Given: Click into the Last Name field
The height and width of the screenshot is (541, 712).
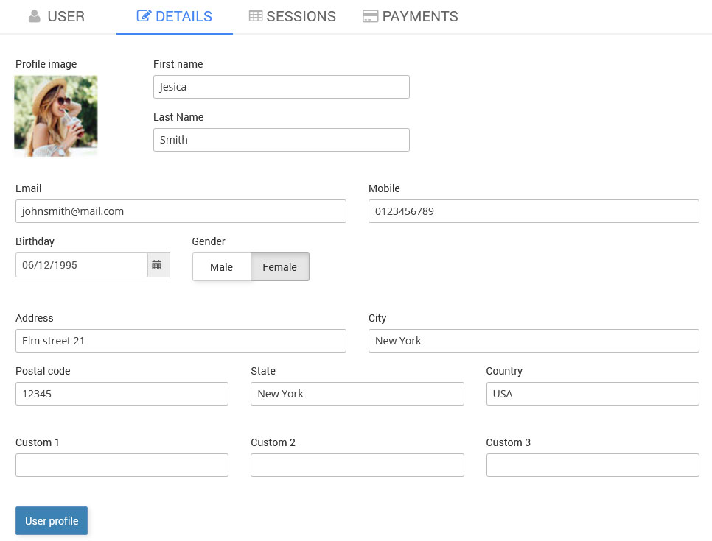Looking at the screenshot, I should (281, 140).
